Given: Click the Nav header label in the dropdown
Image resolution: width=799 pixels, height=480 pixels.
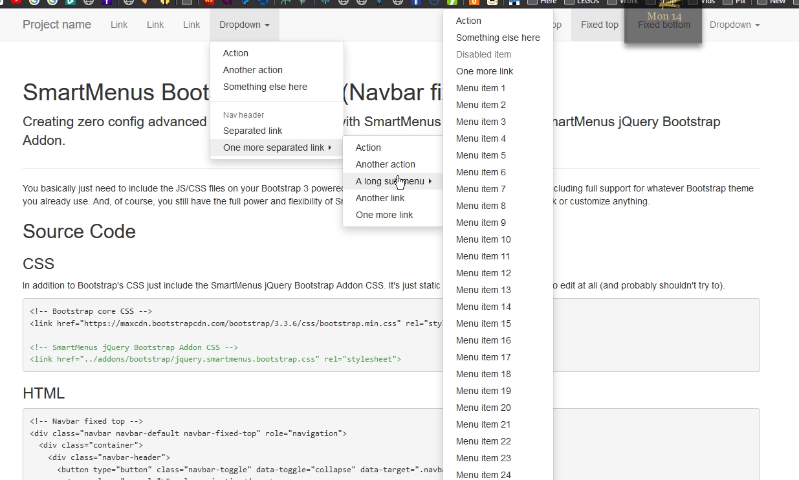Looking at the screenshot, I should (243, 115).
